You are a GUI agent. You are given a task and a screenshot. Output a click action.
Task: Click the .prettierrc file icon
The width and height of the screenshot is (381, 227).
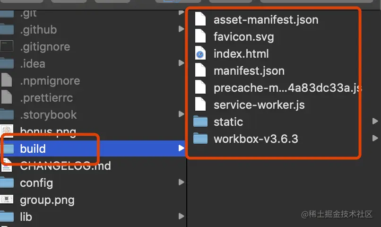pyautogui.click(x=6, y=97)
